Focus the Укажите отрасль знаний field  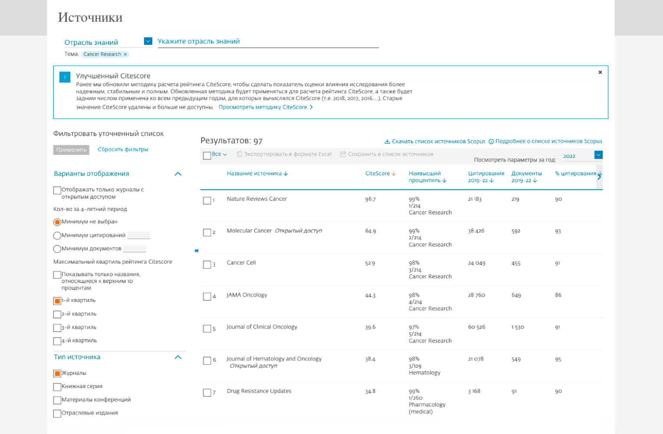pyautogui.click(x=268, y=42)
